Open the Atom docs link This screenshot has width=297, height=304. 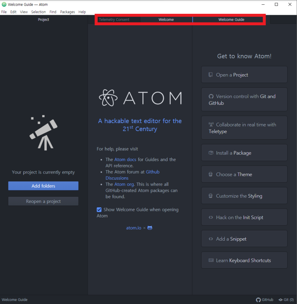[125, 159]
